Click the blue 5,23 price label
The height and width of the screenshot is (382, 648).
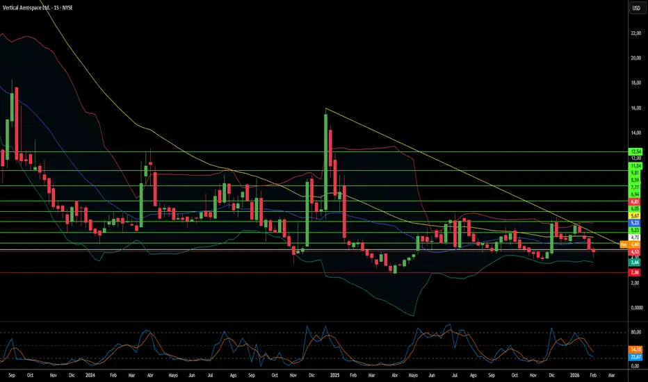click(635, 222)
